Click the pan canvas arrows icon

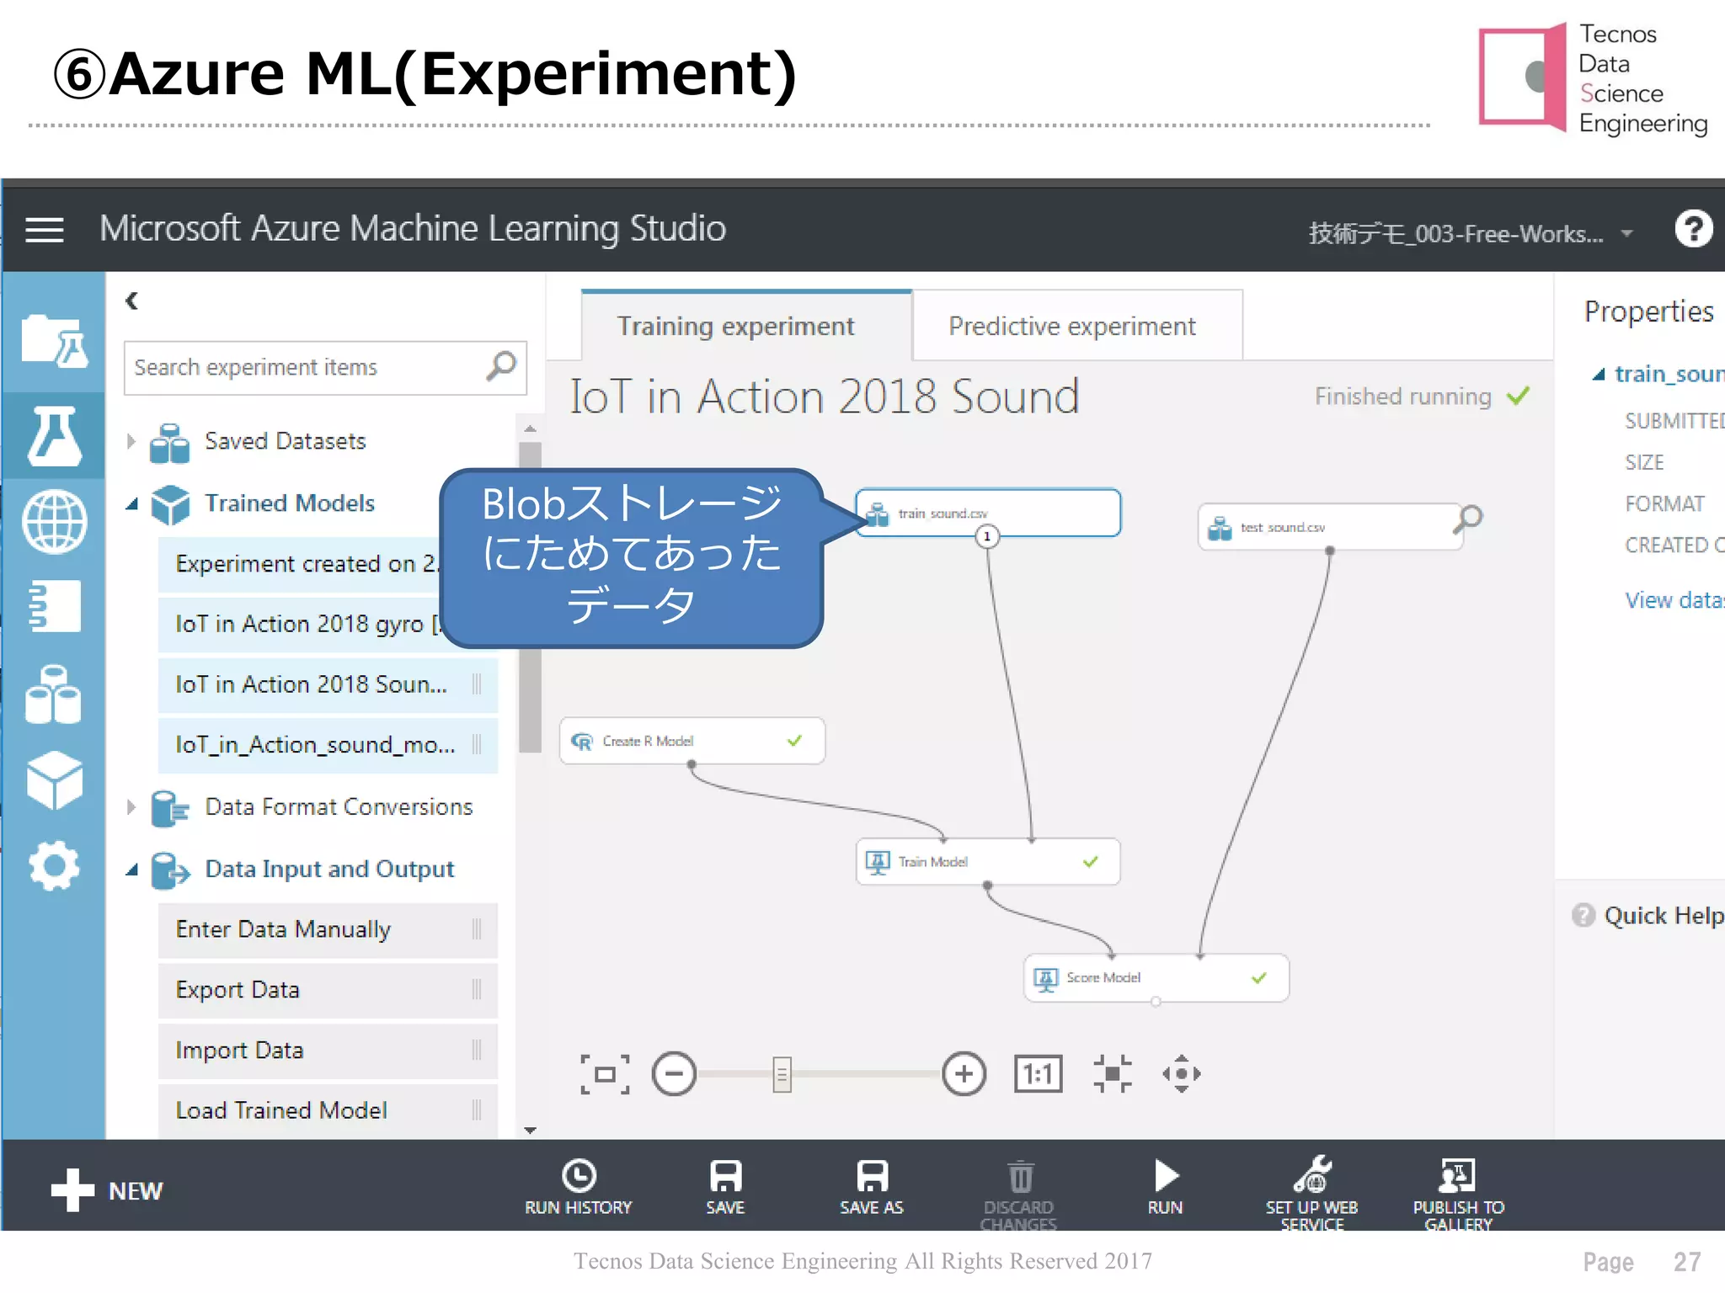click(x=1182, y=1074)
